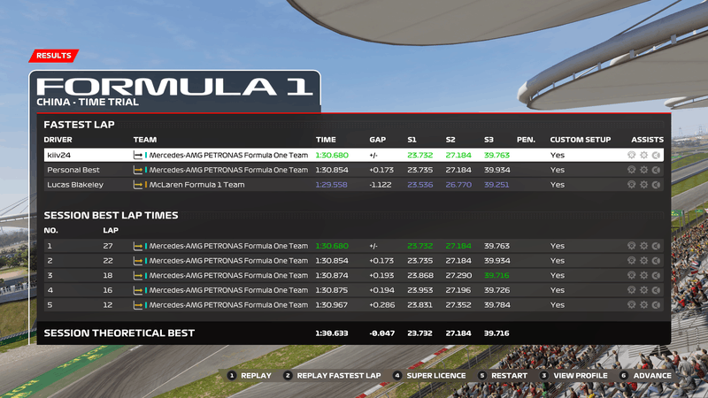
Task: Click the red Results tab label
Action: point(54,56)
